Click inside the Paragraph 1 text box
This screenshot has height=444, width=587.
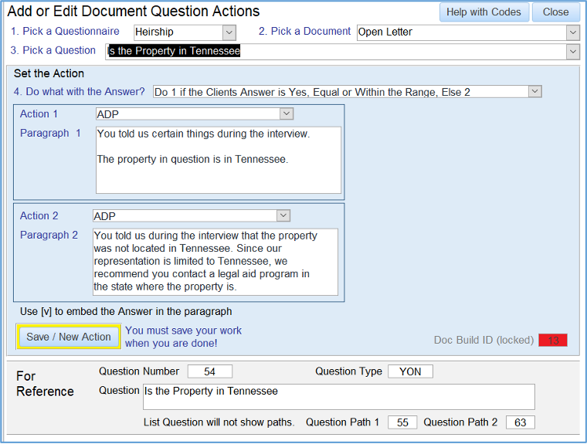(218, 160)
